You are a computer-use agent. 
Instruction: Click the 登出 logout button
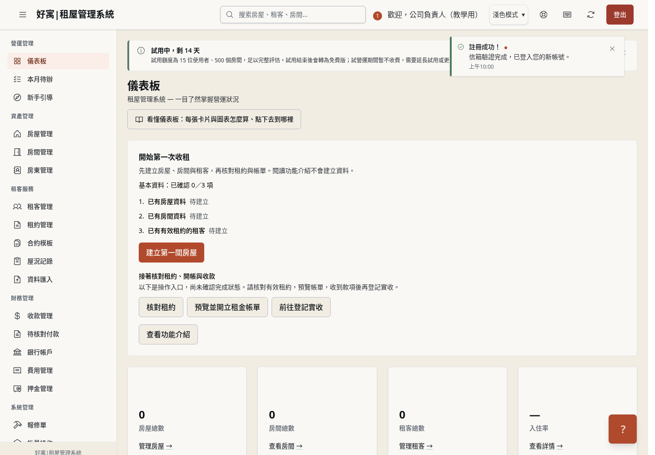tap(620, 15)
